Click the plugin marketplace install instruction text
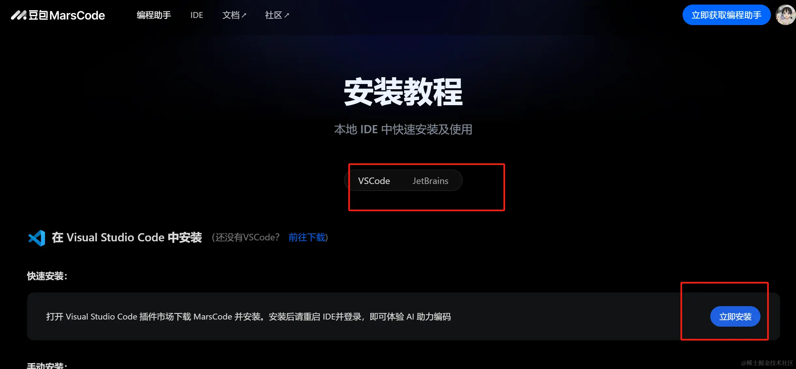 coord(248,317)
